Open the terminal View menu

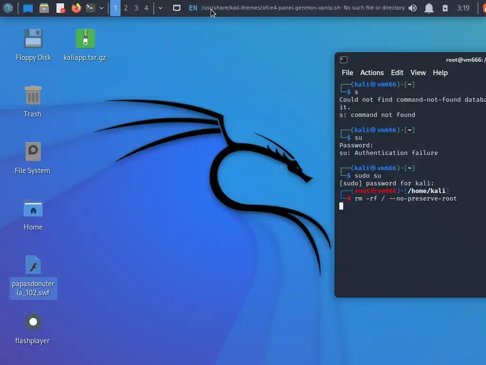pos(418,73)
